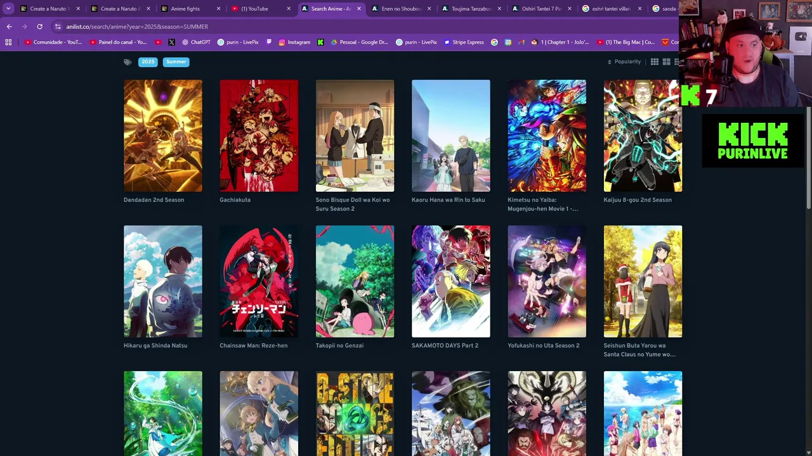Open the Google 'G' bookmark icon

(494, 42)
